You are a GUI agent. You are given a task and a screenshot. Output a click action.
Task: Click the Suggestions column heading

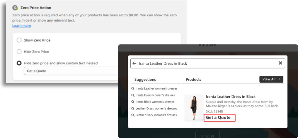[x=145, y=79]
